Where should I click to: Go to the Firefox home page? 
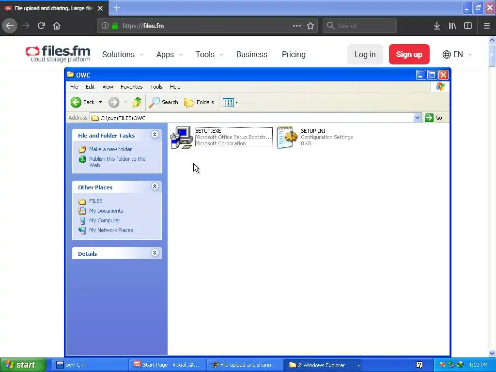(57, 26)
